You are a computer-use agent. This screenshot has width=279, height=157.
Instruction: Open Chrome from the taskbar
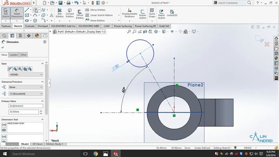click(x=95, y=154)
